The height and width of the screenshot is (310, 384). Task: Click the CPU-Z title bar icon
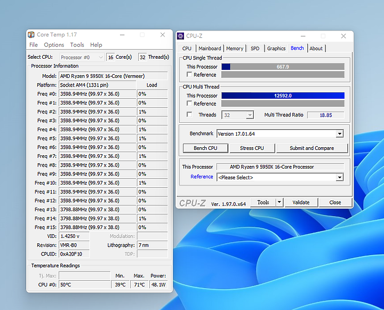click(x=180, y=36)
